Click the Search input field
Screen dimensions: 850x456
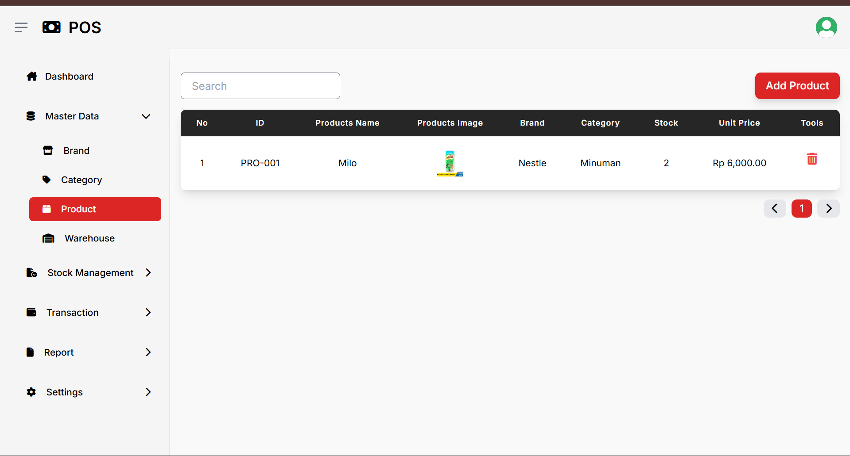[260, 86]
